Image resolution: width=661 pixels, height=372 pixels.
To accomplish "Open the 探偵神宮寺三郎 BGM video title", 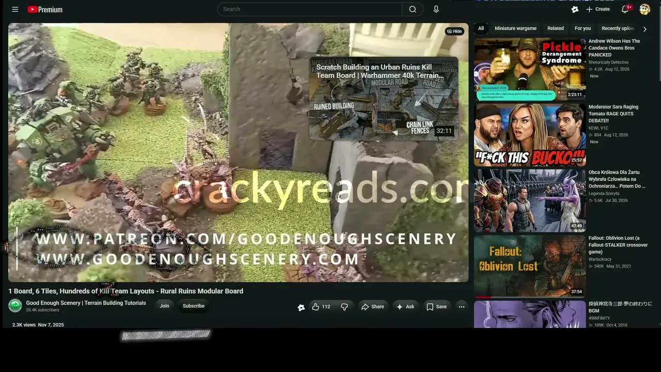I will 621,307.
